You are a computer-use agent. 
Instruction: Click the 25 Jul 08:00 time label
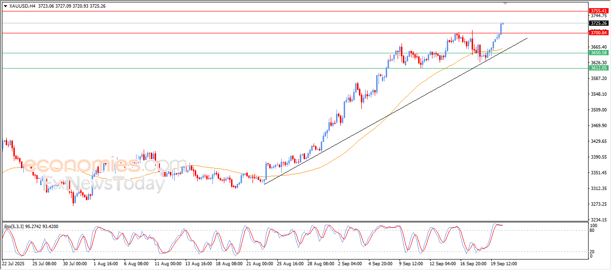pos(44,263)
